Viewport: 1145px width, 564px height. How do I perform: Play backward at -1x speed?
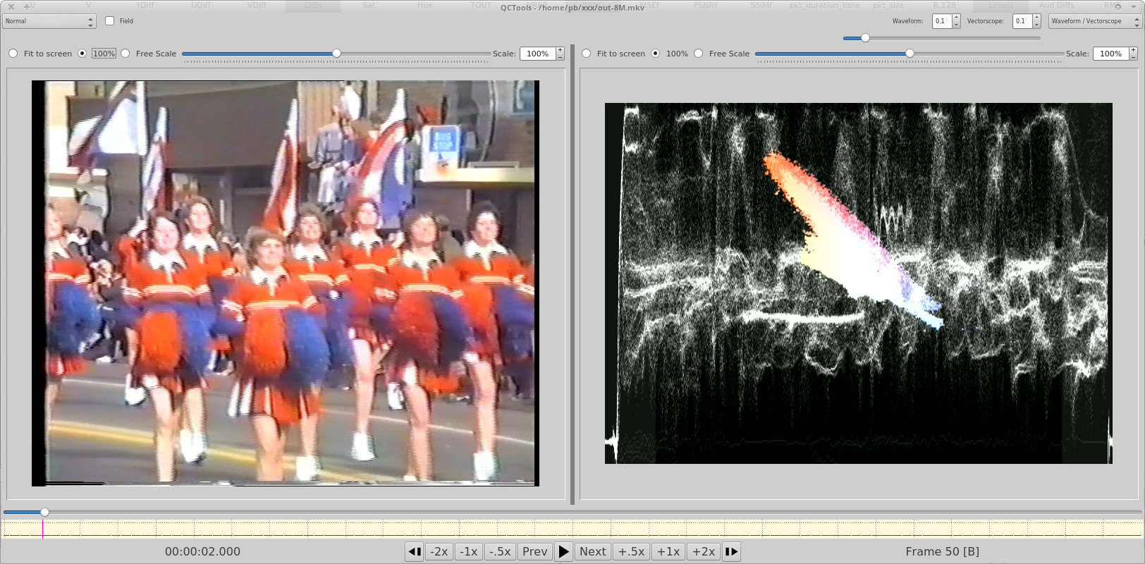pyautogui.click(x=469, y=551)
